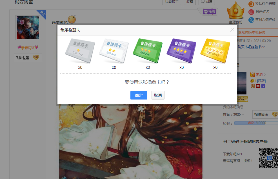Click the 扫二维码下载贴吧客户端 heading
278x179 pixels.
(245, 142)
